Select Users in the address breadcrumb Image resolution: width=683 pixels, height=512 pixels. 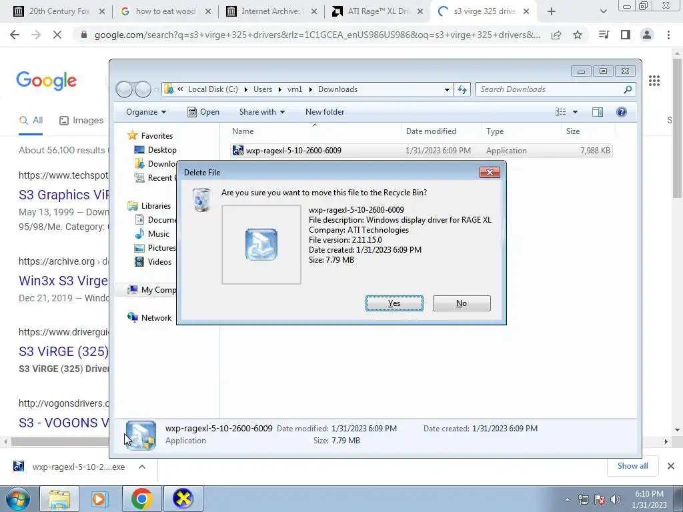[x=263, y=89]
